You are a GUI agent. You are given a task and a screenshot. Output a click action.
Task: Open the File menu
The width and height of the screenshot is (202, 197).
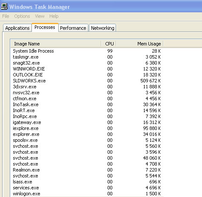coord(6,16)
